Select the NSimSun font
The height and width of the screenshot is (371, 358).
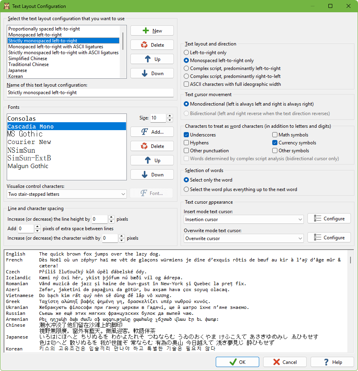(67, 150)
